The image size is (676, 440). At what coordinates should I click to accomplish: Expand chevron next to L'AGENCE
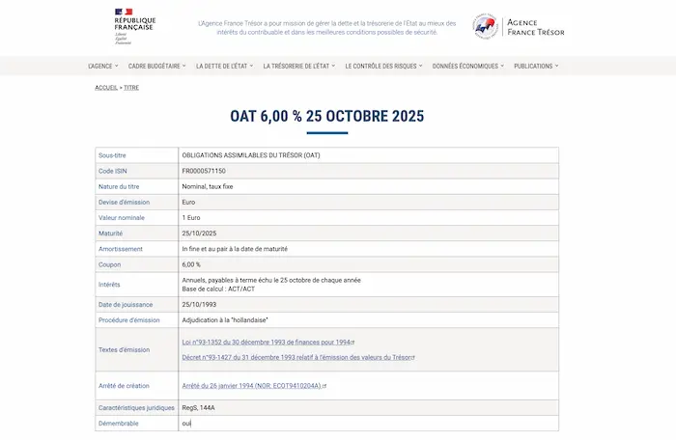click(117, 66)
